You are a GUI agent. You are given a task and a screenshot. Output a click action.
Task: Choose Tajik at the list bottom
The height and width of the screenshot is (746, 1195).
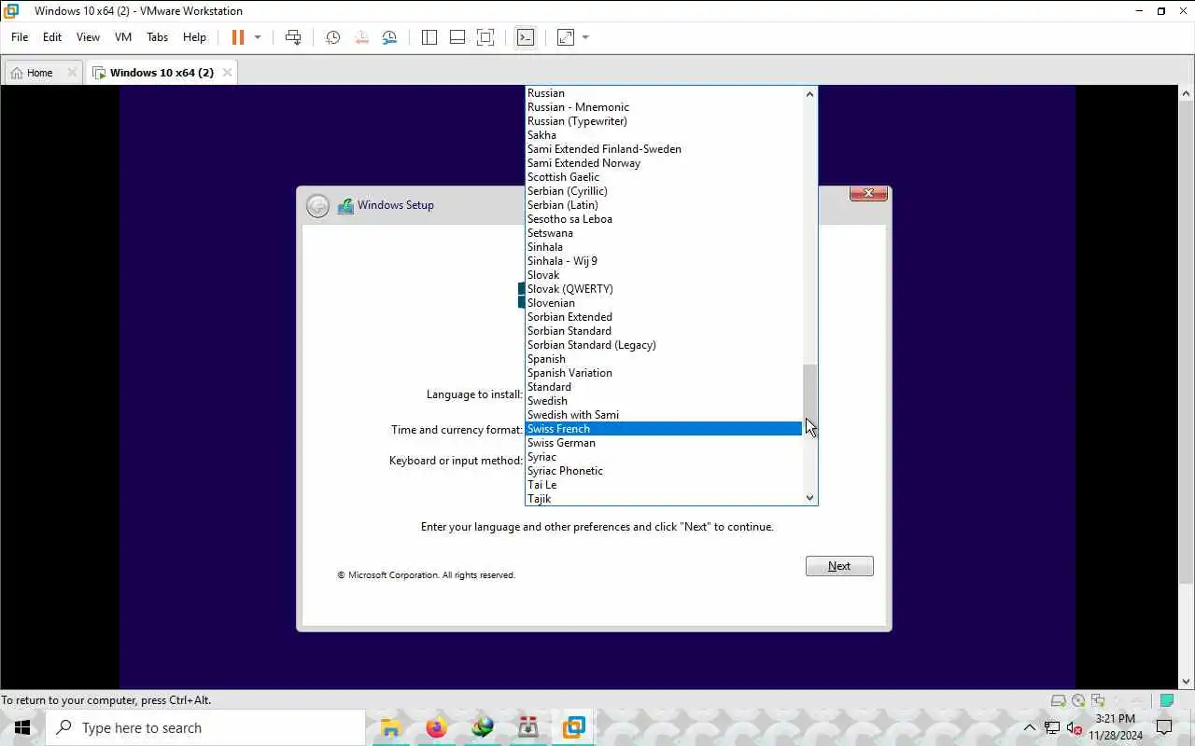(663, 499)
